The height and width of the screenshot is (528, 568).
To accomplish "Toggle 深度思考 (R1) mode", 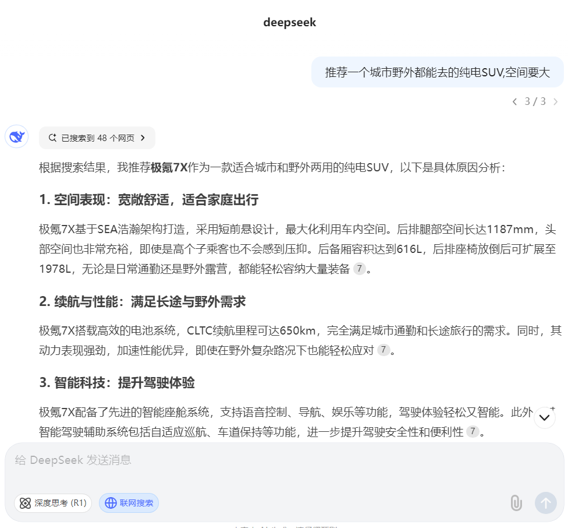I will click(x=53, y=503).
